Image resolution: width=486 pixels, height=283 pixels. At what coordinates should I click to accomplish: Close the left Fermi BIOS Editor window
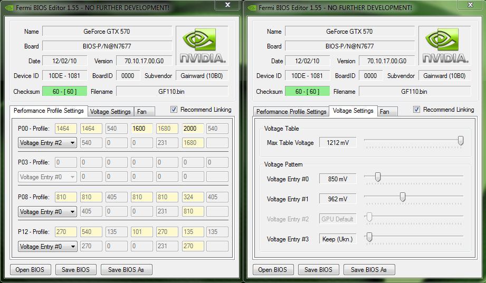227,5
